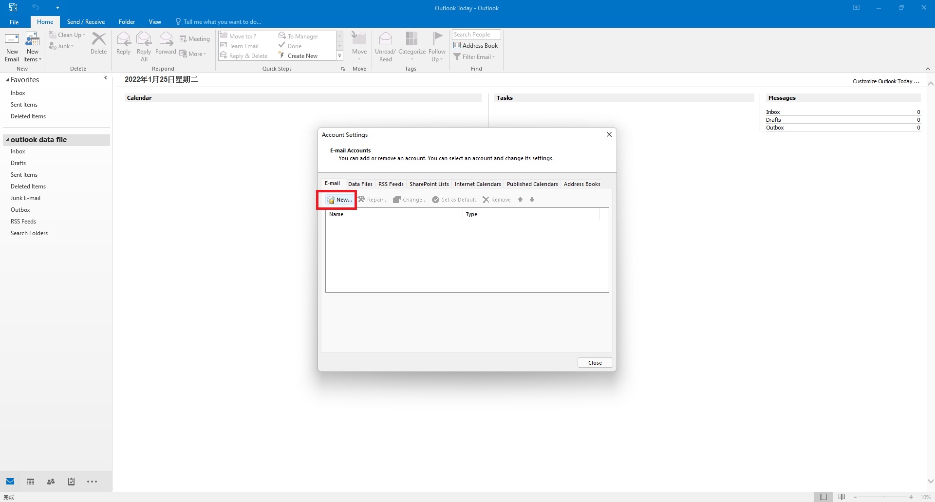935x502 pixels.
Task: Click the New Email icon
Action: (x=12, y=47)
